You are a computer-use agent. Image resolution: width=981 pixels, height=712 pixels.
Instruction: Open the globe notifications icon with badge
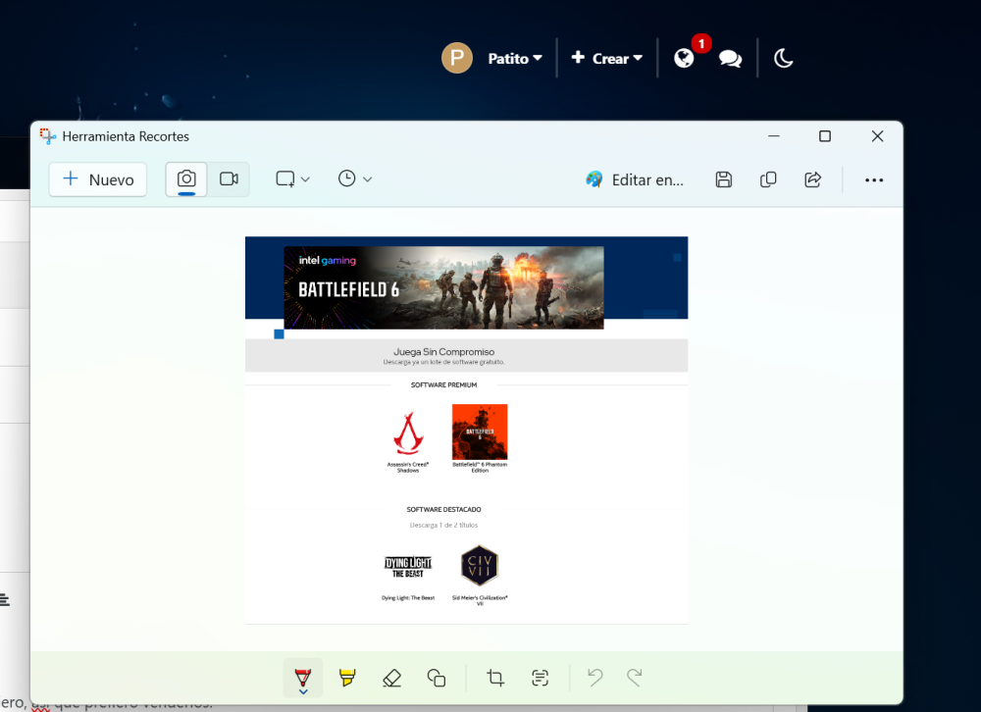(684, 59)
